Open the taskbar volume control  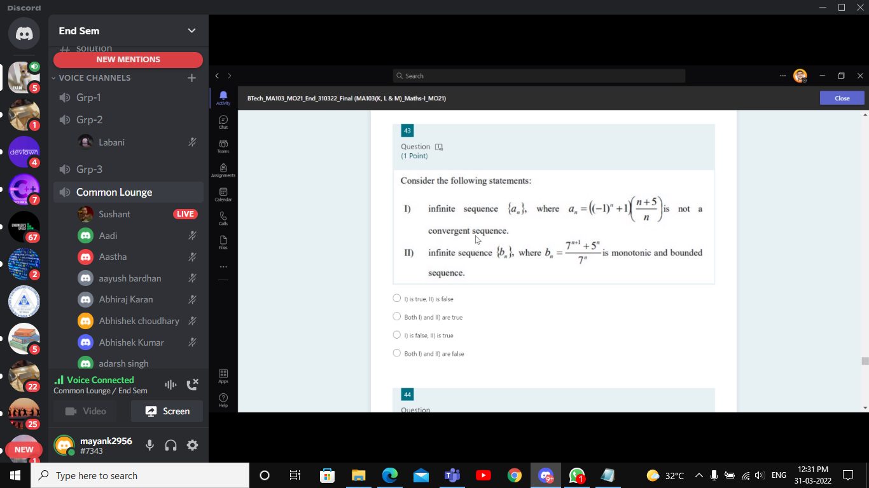[759, 475]
